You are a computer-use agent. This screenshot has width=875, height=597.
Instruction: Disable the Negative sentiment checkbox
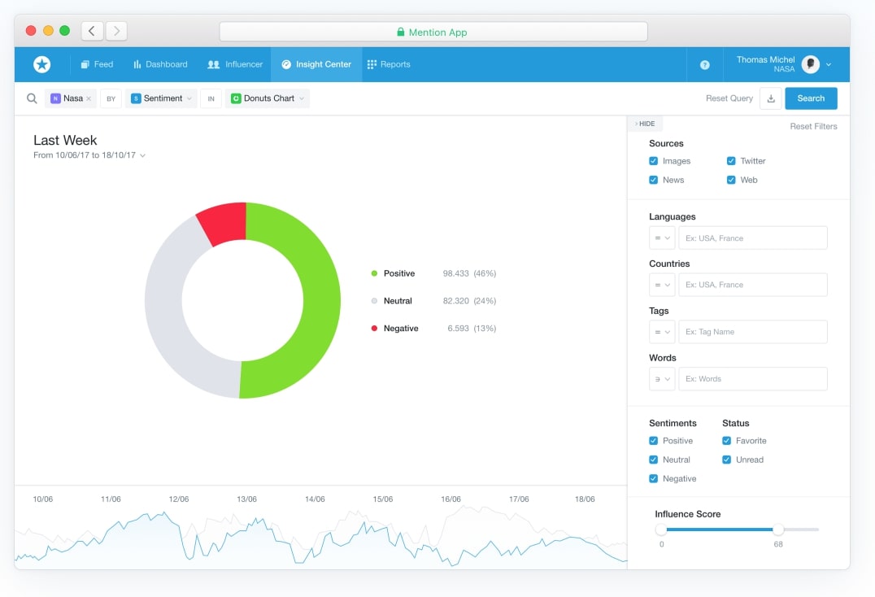654,479
